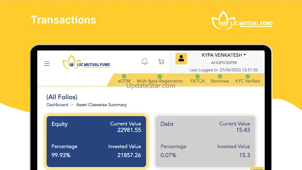Image resolution: width=302 pixels, height=170 pixels.
Task: Click Debt current value 15.43
Action: tap(243, 130)
